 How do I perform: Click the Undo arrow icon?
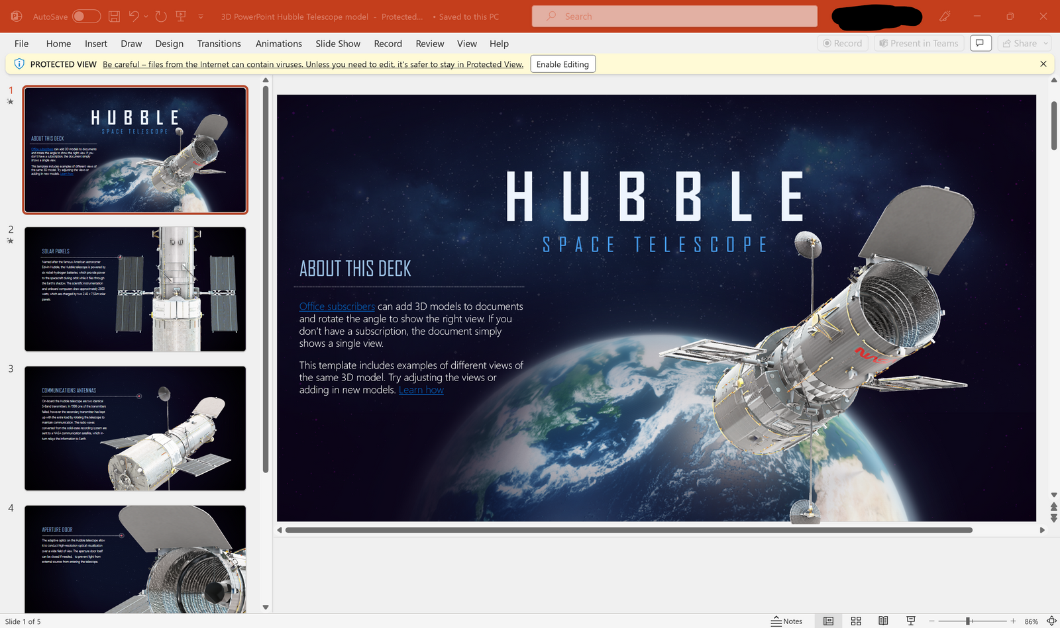[x=134, y=17]
